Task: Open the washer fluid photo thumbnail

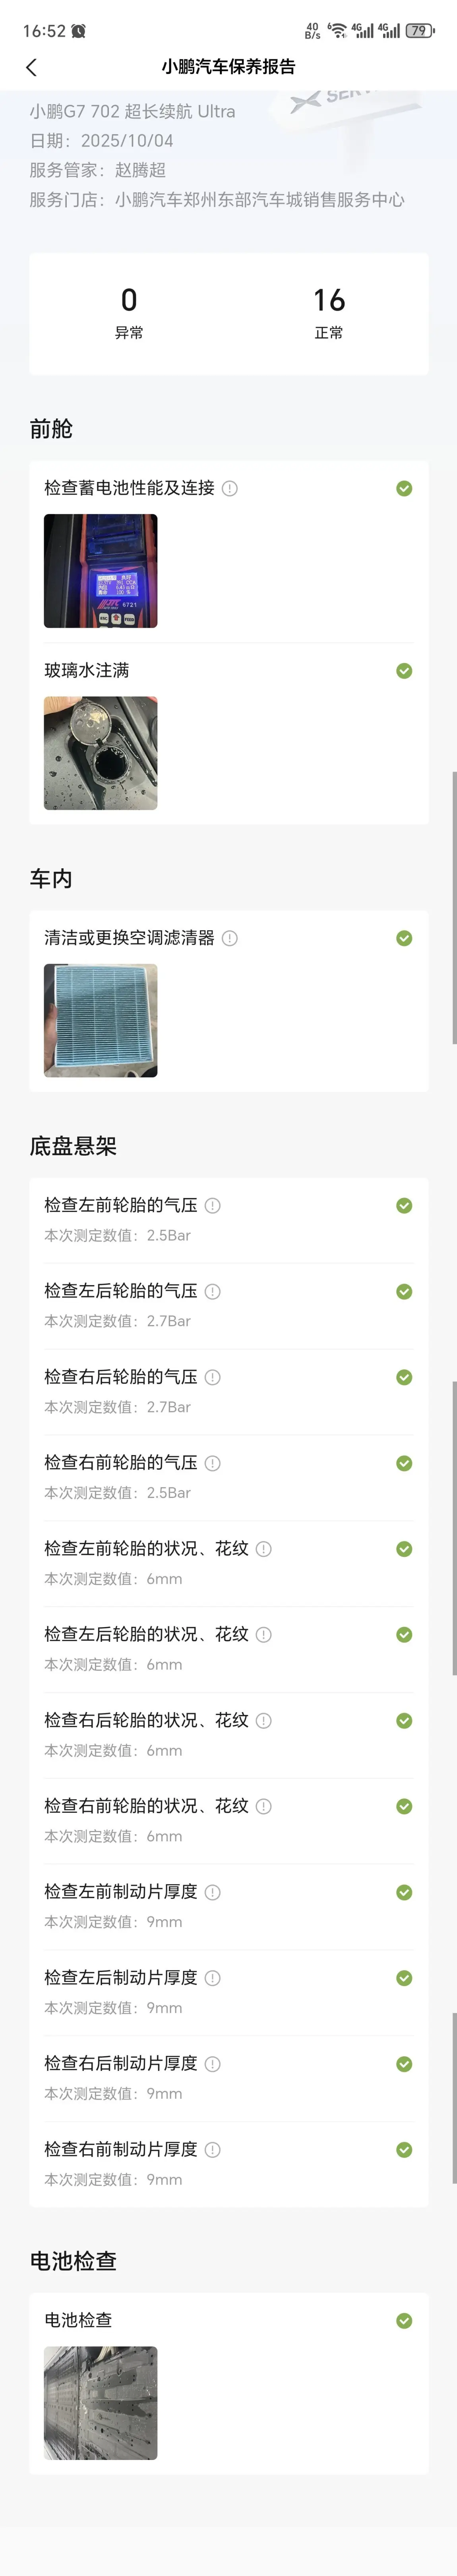Action: click(101, 753)
